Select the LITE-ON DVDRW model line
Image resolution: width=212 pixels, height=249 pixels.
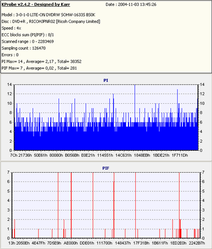tap(48, 15)
